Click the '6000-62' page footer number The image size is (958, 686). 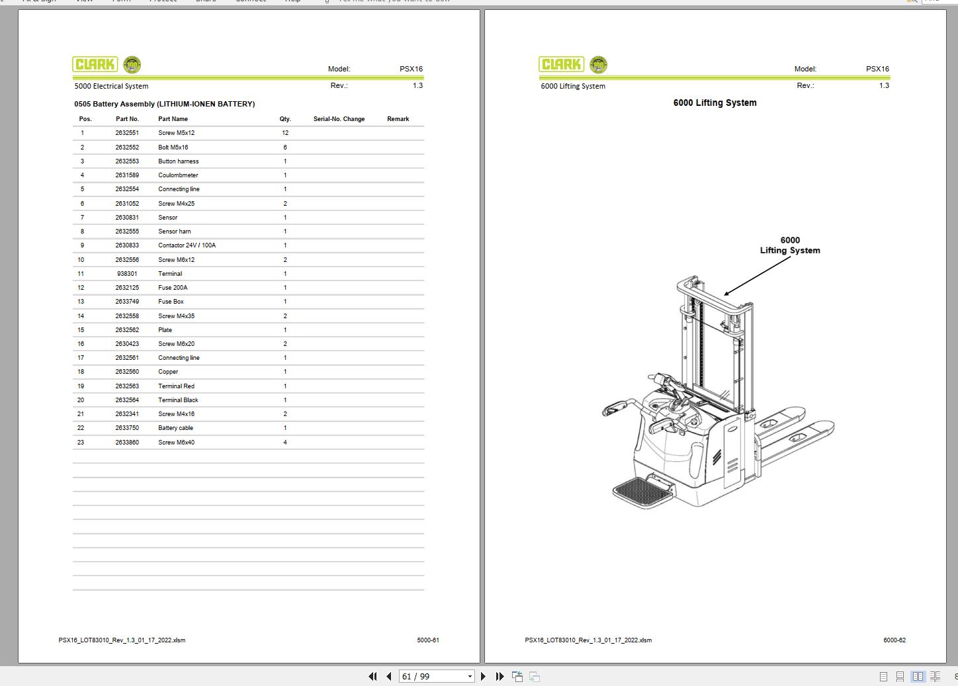[894, 640]
